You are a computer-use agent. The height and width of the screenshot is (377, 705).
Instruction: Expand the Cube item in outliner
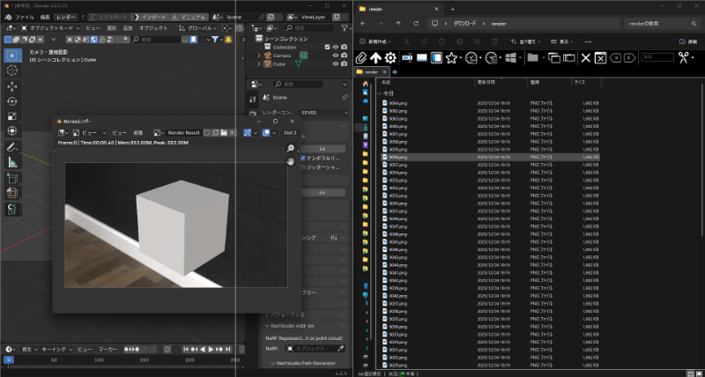258,63
